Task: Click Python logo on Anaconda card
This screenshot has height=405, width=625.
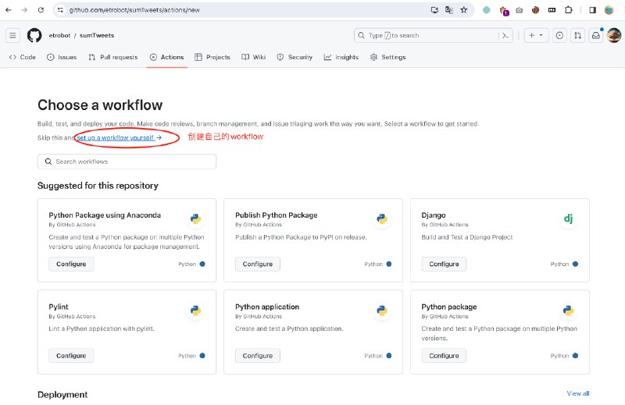Action: pos(195,218)
